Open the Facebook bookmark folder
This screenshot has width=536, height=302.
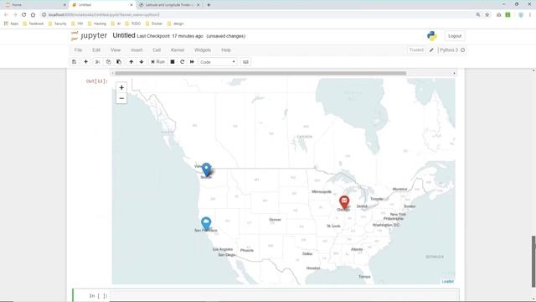pos(33,23)
